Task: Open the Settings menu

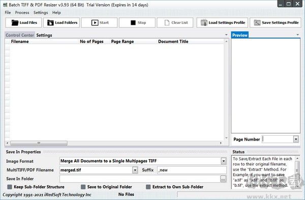Action: 41,13
